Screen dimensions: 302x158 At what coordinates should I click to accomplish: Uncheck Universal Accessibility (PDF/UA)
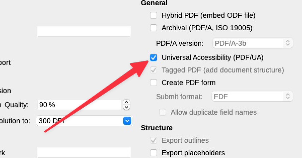154,57
